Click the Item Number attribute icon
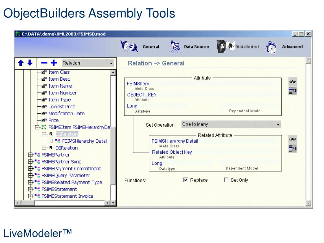Image resolution: width=324 pixels, height=243 pixels. tap(44, 93)
